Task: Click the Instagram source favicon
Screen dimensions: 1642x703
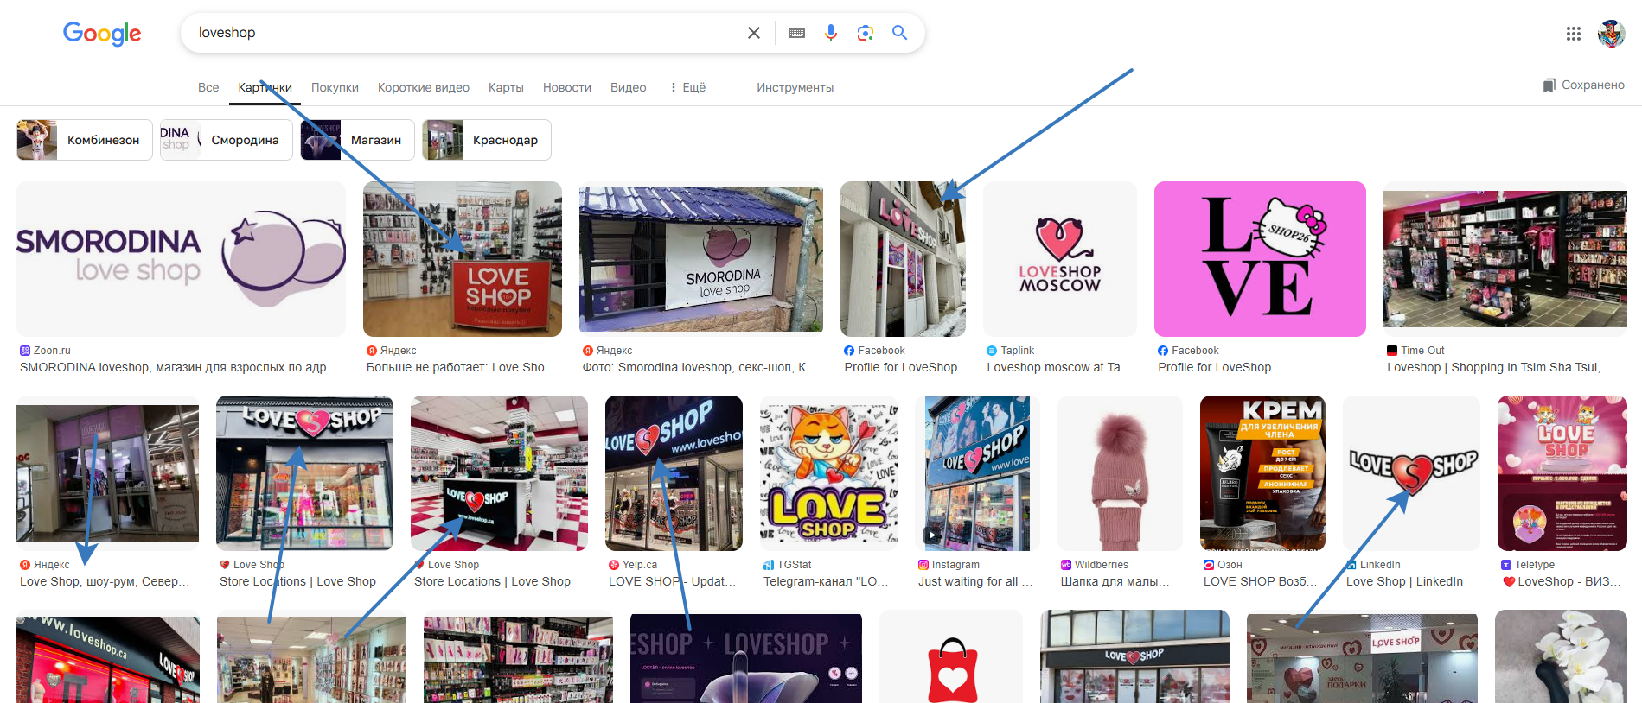Action: (x=923, y=565)
